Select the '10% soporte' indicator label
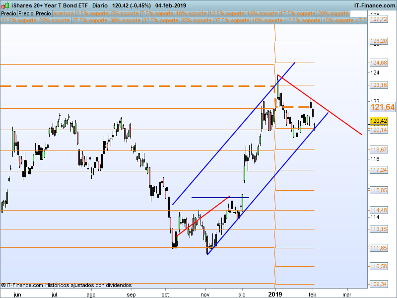Viewport: 397px width, 298px height. point(191,14)
